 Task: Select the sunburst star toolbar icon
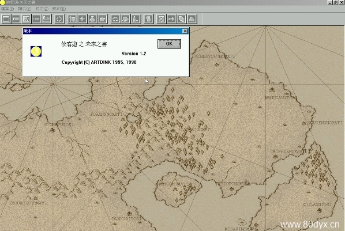[x=59, y=19]
